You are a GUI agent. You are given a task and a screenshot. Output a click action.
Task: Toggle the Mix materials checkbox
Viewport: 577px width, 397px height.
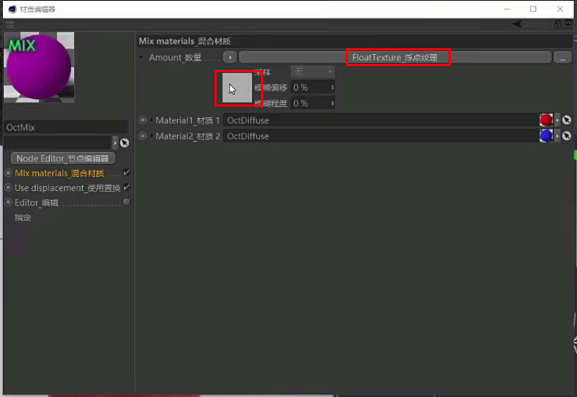[126, 172]
